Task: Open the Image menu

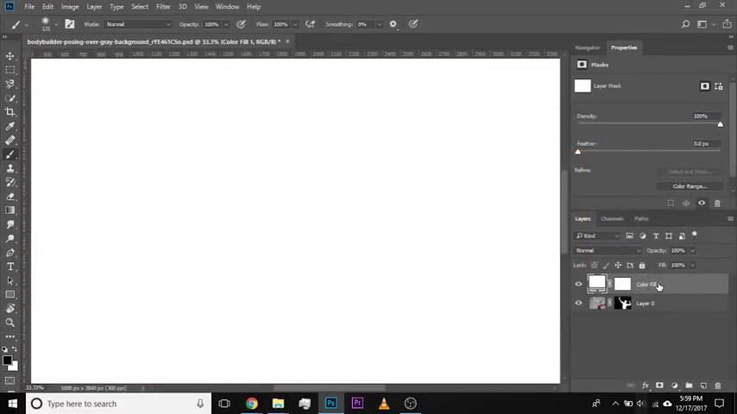Action: 70,7
